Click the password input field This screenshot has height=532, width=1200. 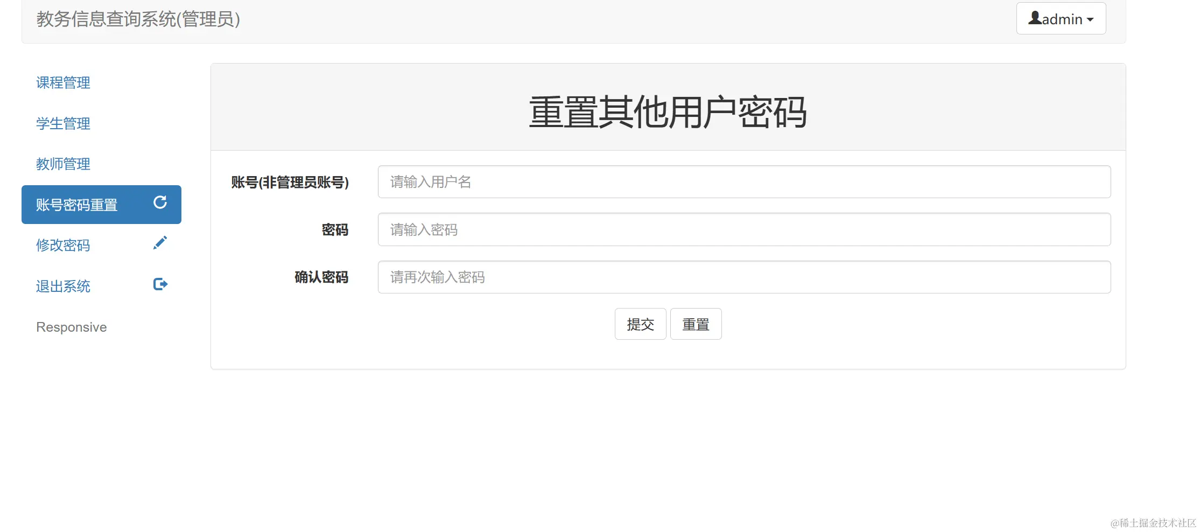744,229
